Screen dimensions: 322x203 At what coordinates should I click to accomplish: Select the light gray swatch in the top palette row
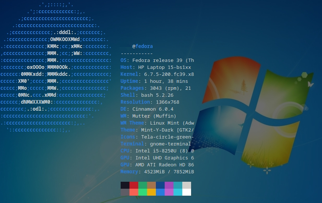click(187, 185)
